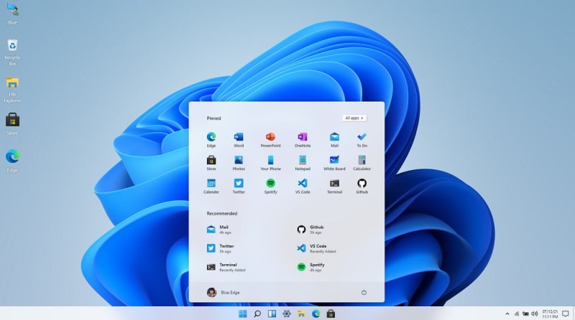Click the power button in Start menu
575x320 pixels.
coord(364,292)
